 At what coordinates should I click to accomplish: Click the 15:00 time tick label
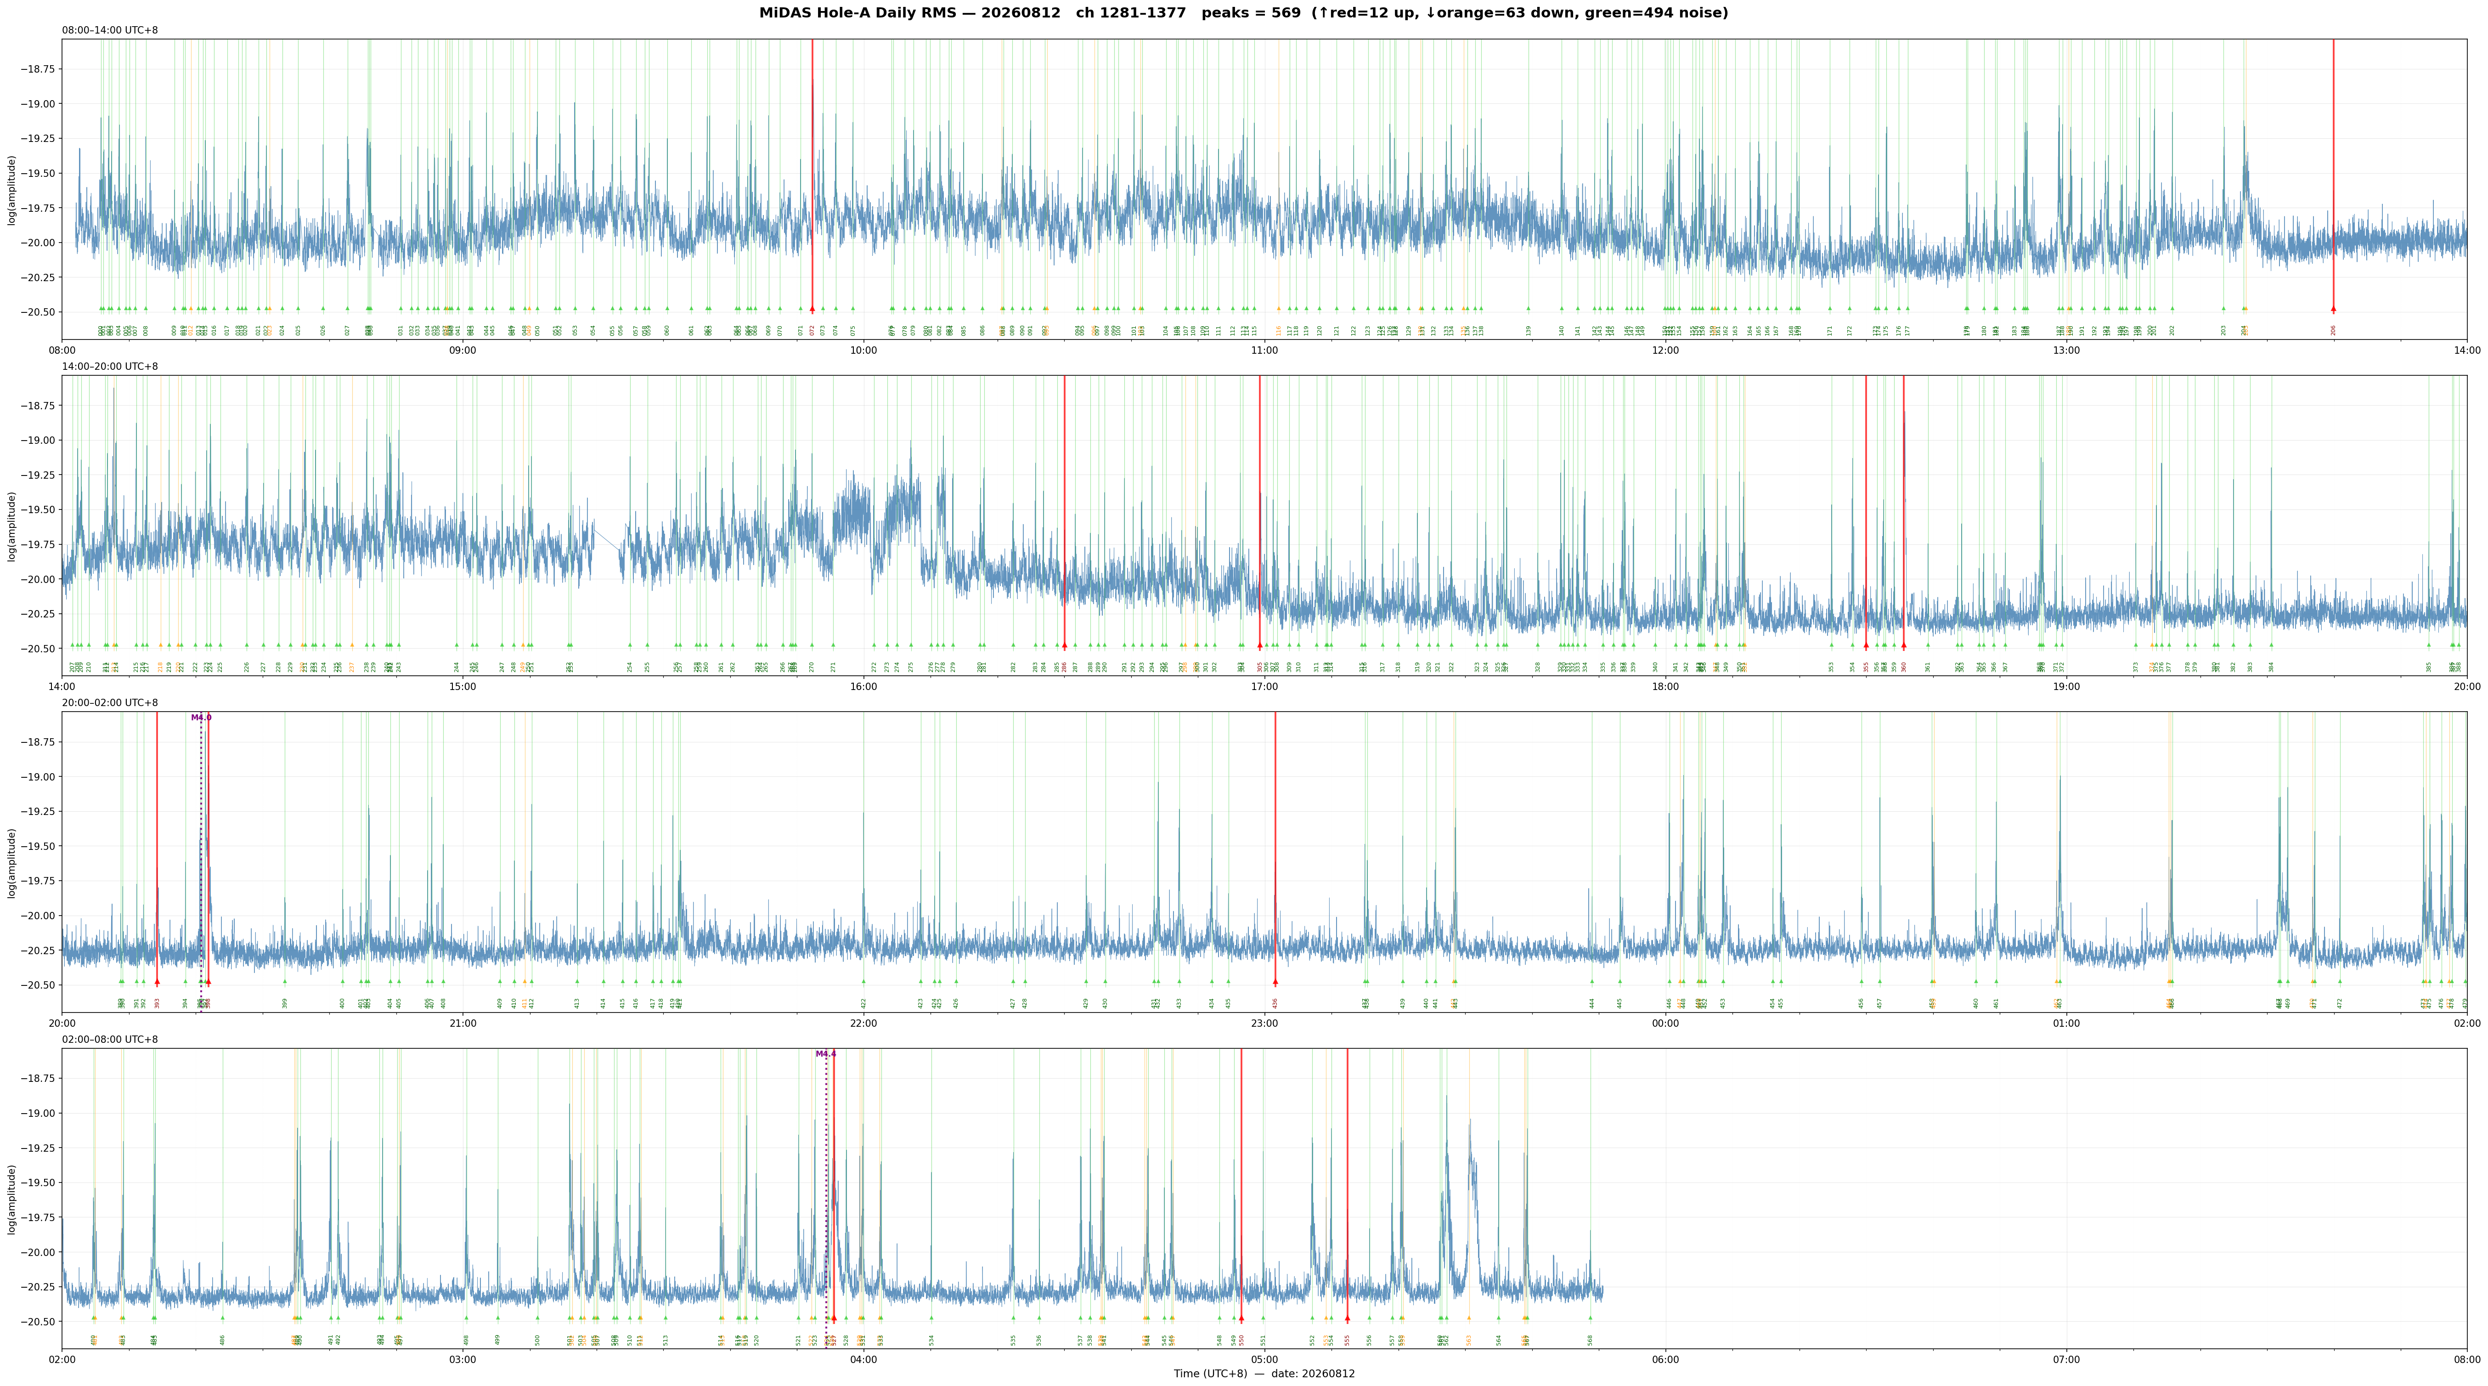click(463, 687)
